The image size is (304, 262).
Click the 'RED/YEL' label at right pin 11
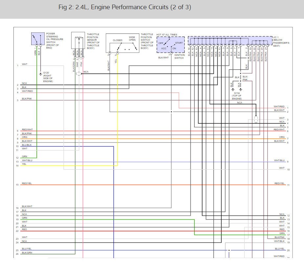[279, 183]
